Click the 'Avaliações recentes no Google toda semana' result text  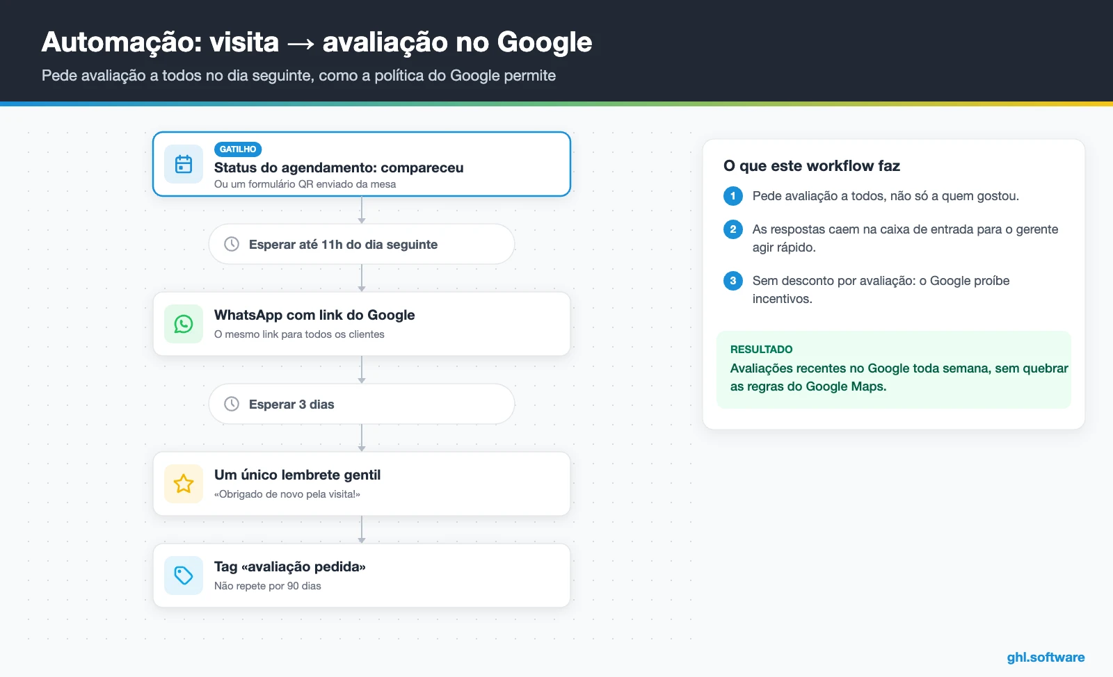pyautogui.click(x=860, y=368)
